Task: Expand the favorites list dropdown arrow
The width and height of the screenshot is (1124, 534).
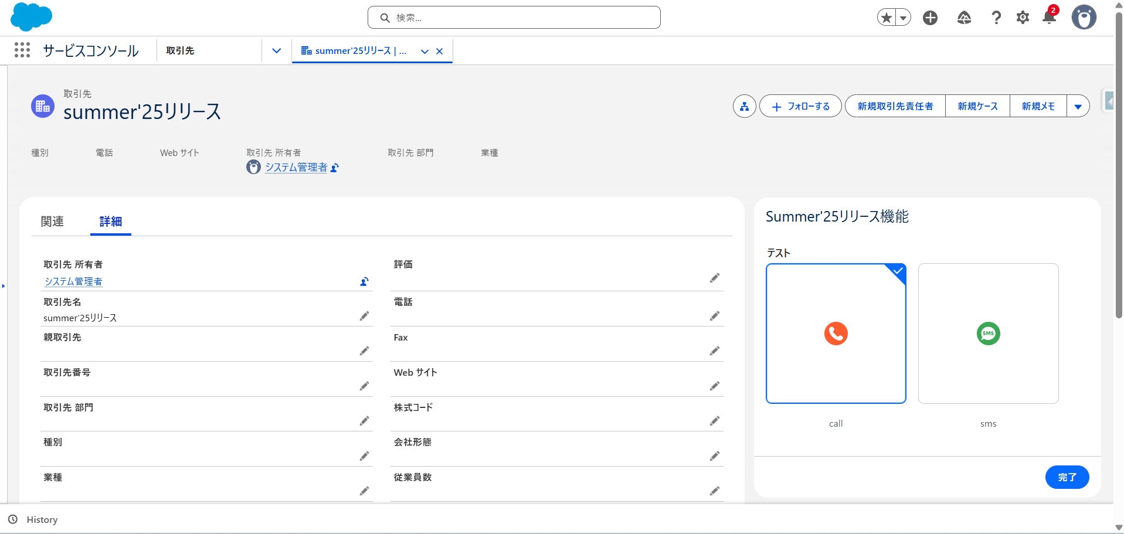Action: (x=904, y=18)
